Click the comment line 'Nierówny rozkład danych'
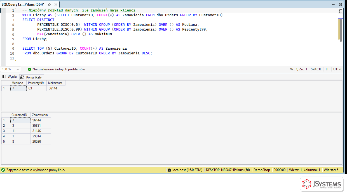347x194 pixels. [79, 10]
